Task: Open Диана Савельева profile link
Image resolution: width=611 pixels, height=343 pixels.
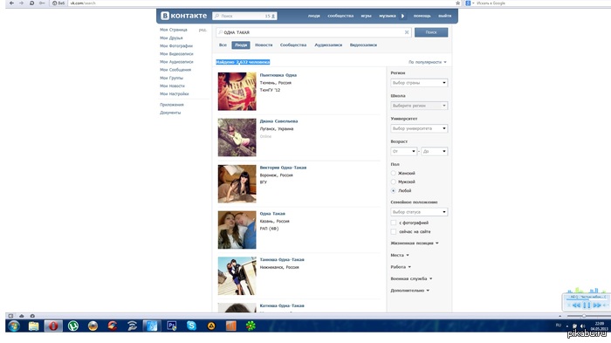Action: (x=278, y=121)
